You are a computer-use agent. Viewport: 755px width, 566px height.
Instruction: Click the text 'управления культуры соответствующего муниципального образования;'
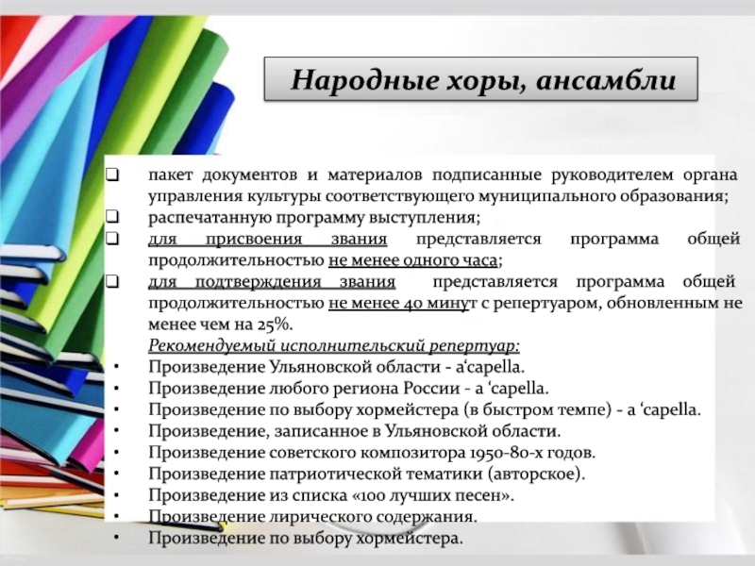pyautogui.click(x=438, y=196)
